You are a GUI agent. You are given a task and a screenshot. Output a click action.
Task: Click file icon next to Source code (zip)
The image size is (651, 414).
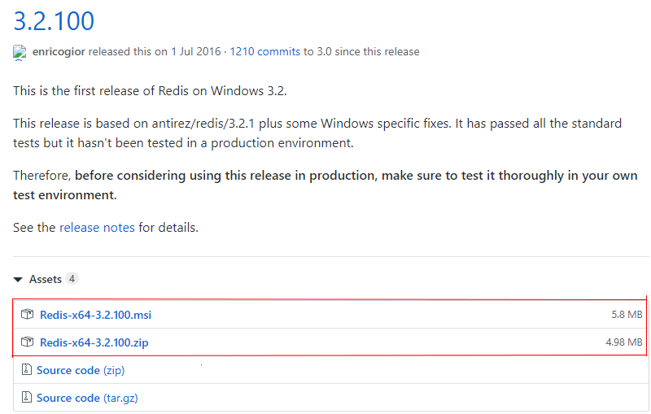(x=25, y=370)
